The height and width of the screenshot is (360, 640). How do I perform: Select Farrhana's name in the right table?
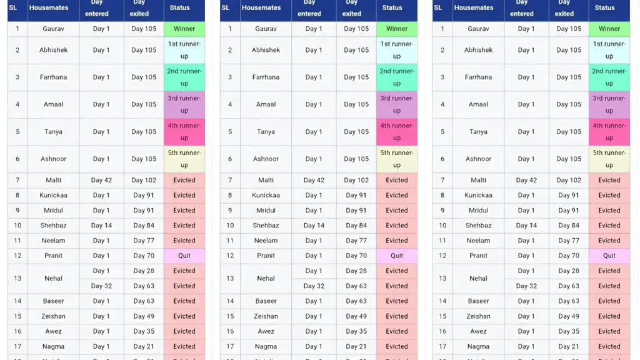point(479,77)
